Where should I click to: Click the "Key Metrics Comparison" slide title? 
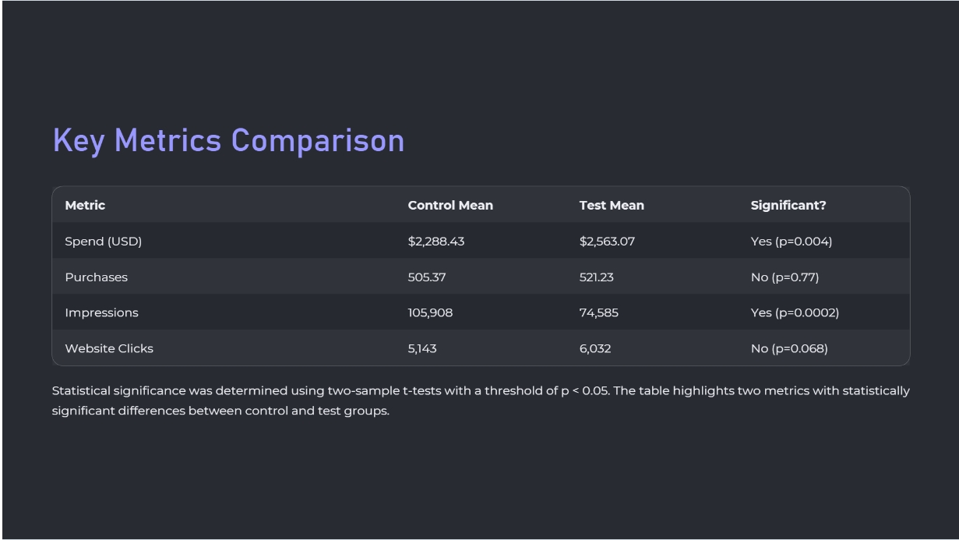(x=228, y=141)
